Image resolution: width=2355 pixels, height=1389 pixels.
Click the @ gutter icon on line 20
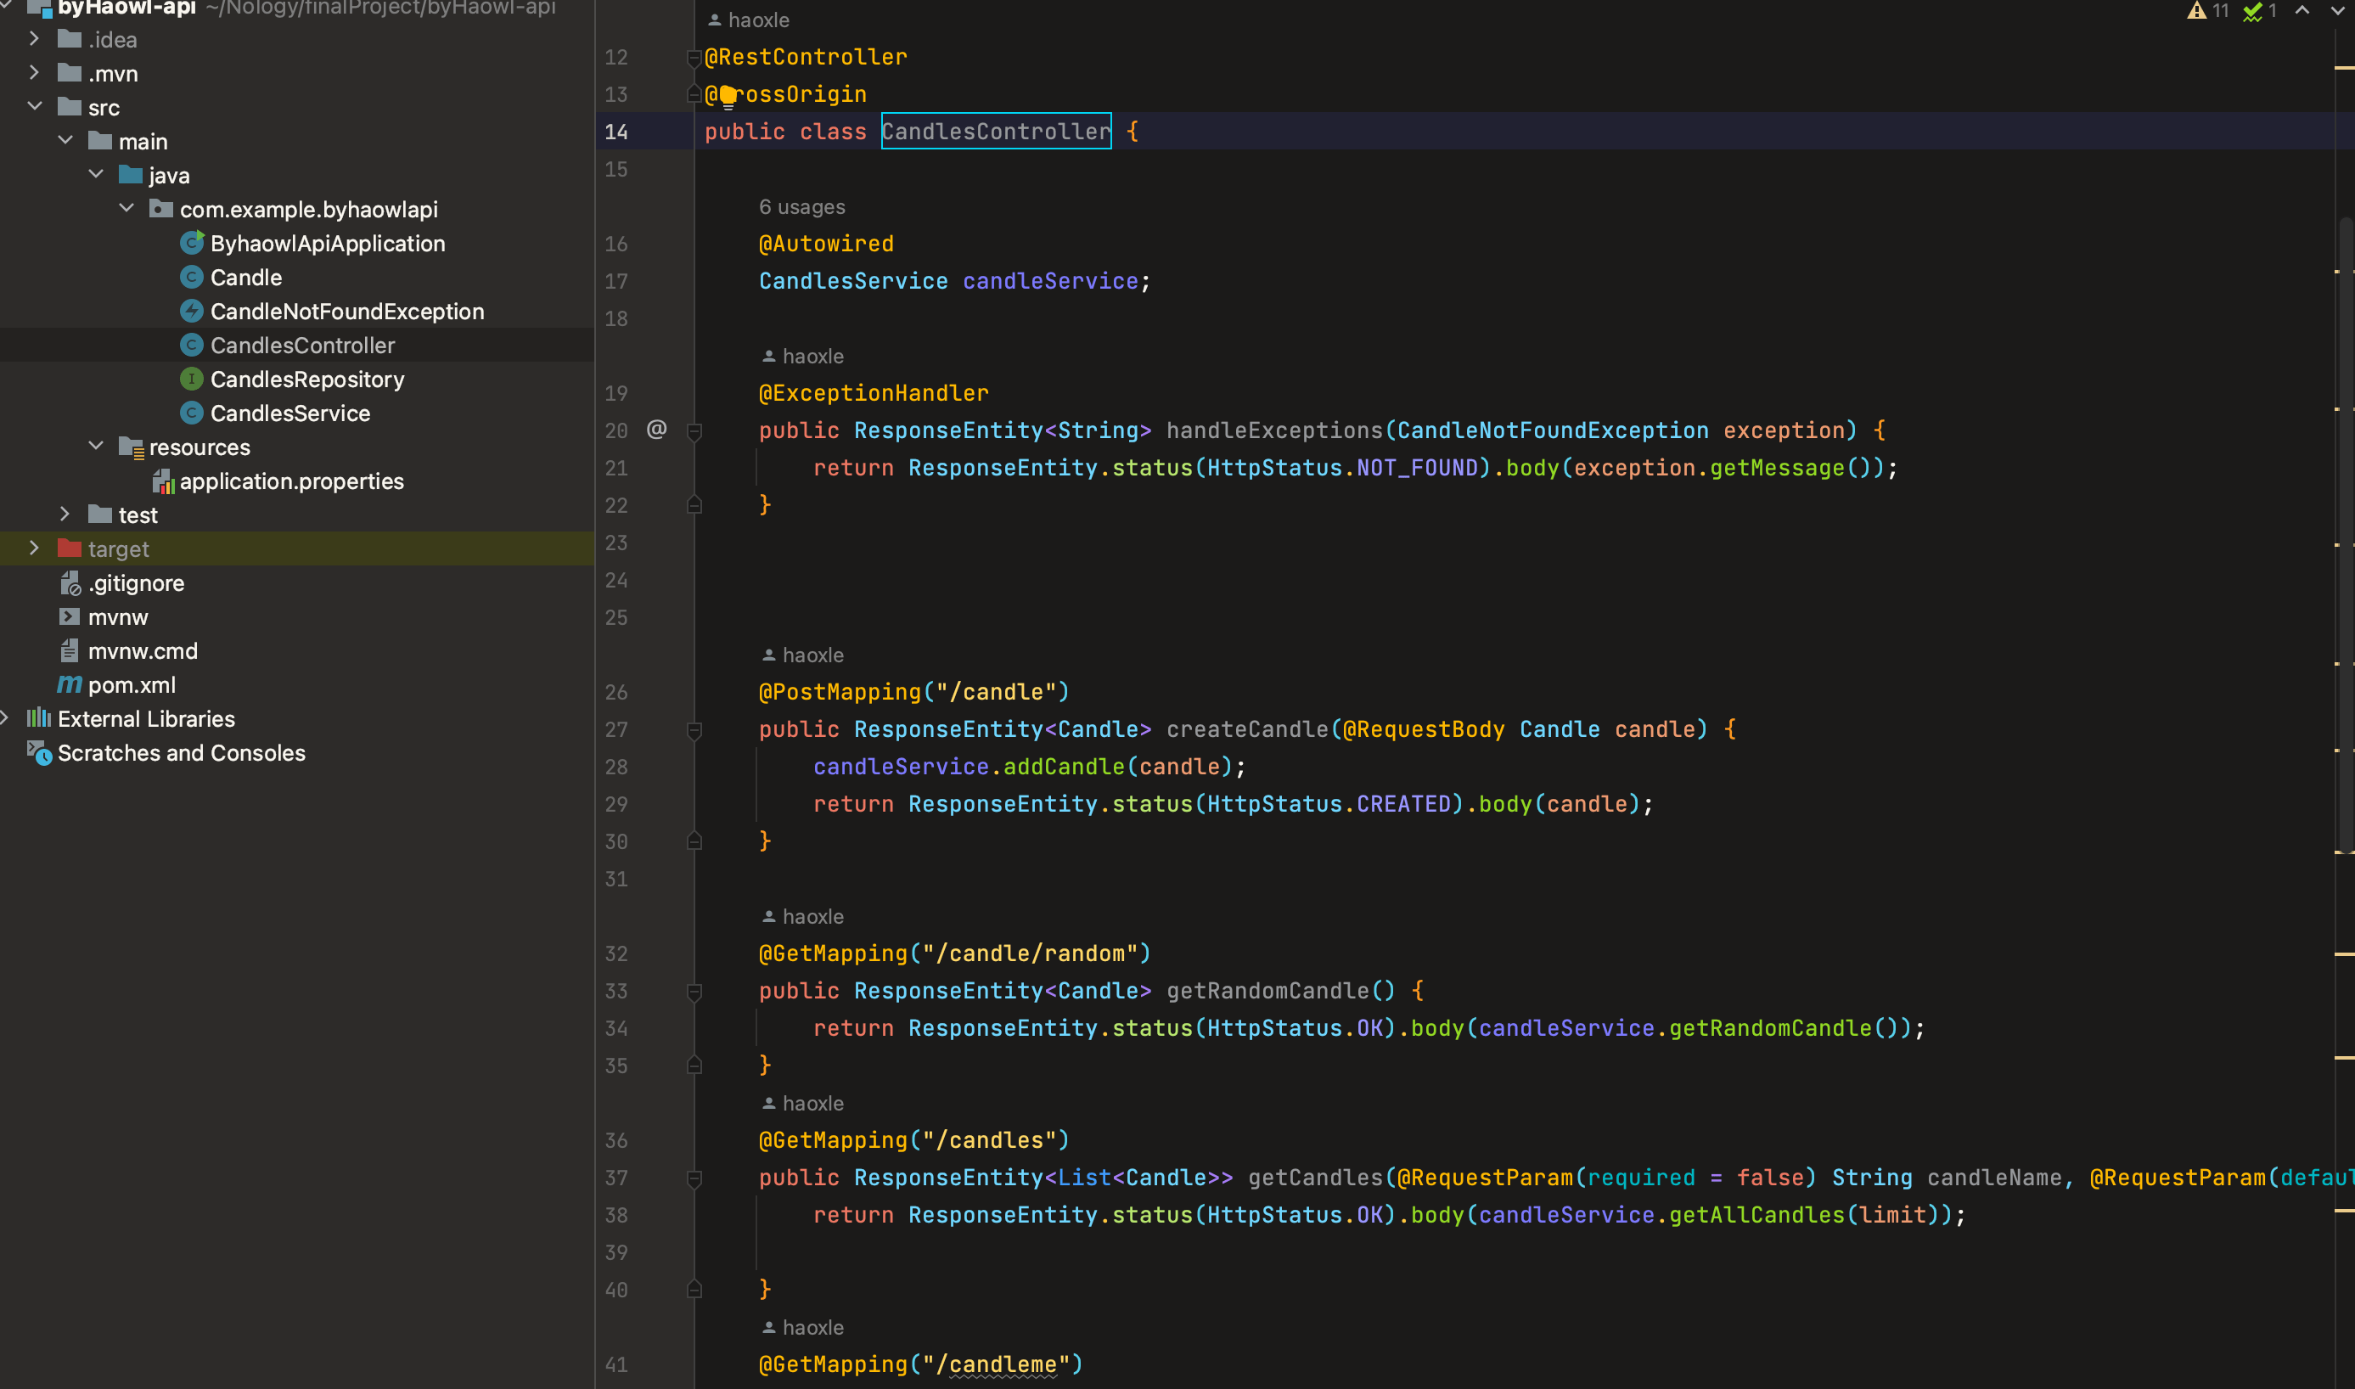pyautogui.click(x=657, y=430)
